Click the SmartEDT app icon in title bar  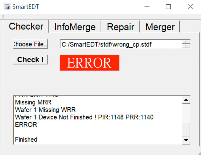[7, 7]
